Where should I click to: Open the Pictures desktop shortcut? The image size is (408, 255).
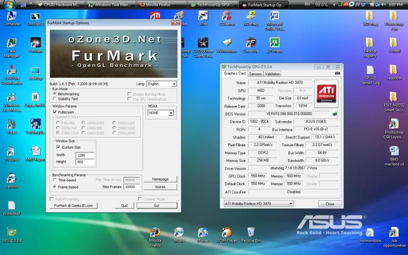pos(12,154)
